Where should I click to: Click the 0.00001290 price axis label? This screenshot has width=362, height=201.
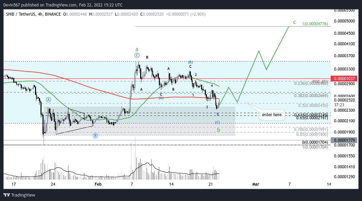[344, 177]
